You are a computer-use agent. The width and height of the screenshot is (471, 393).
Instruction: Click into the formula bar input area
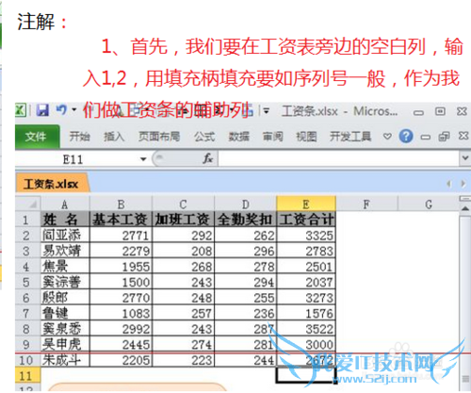pos(339,158)
